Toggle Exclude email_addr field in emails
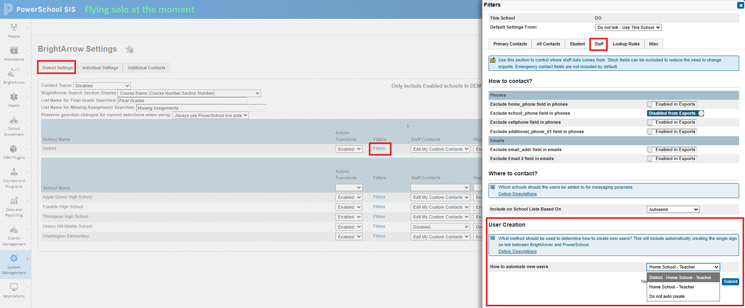Viewport: 745px width, 308px height. [672, 149]
